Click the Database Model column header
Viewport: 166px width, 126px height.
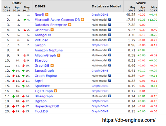[x=106, y=6]
